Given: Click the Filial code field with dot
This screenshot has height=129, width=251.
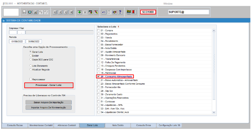Looking at the screenshot, I should [21, 32].
